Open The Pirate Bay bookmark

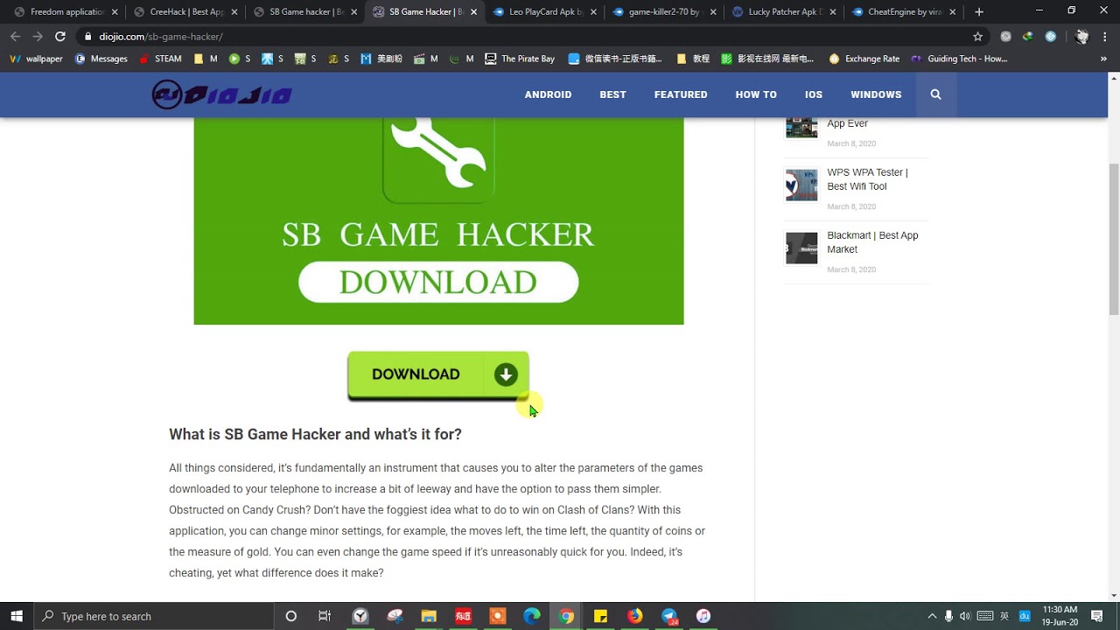(x=520, y=59)
